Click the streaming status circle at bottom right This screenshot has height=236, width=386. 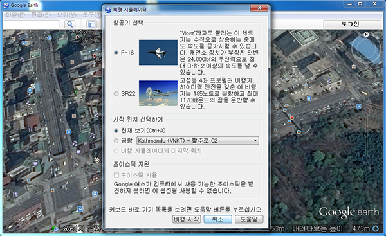pyautogui.click(x=376, y=229)
